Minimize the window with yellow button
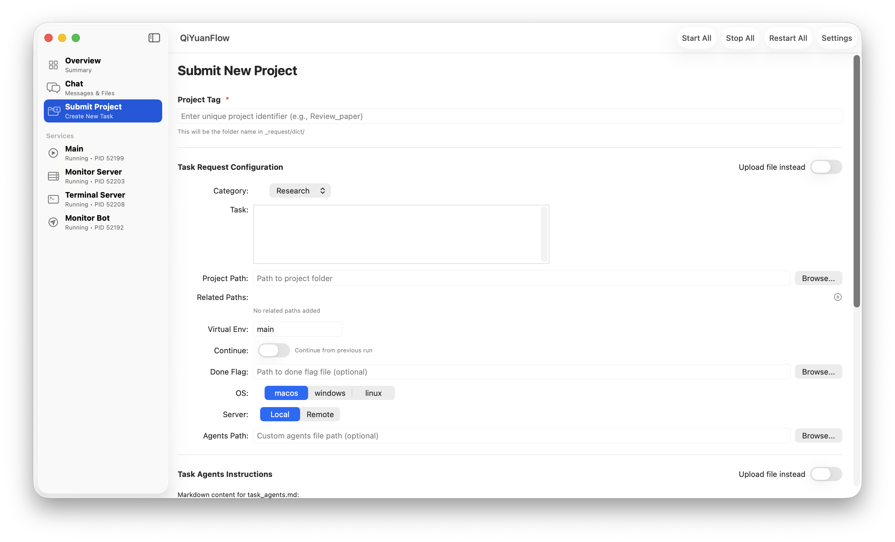895x542 pixels. point(62,38)
